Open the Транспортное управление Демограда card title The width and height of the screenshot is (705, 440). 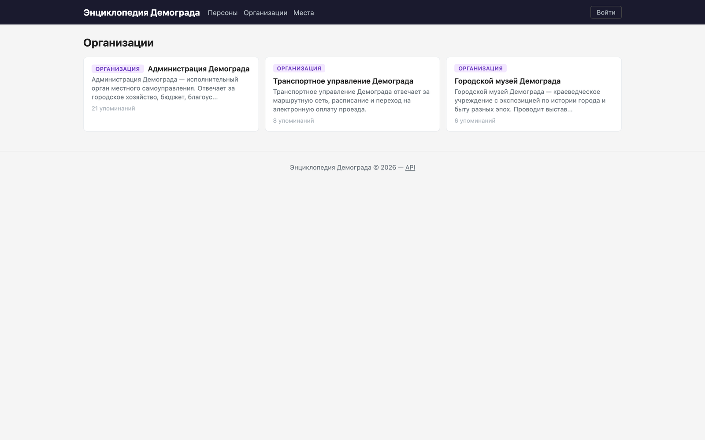coord(343,81)
